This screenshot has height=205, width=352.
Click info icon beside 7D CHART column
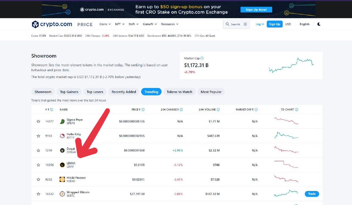(x=297, y=109)
